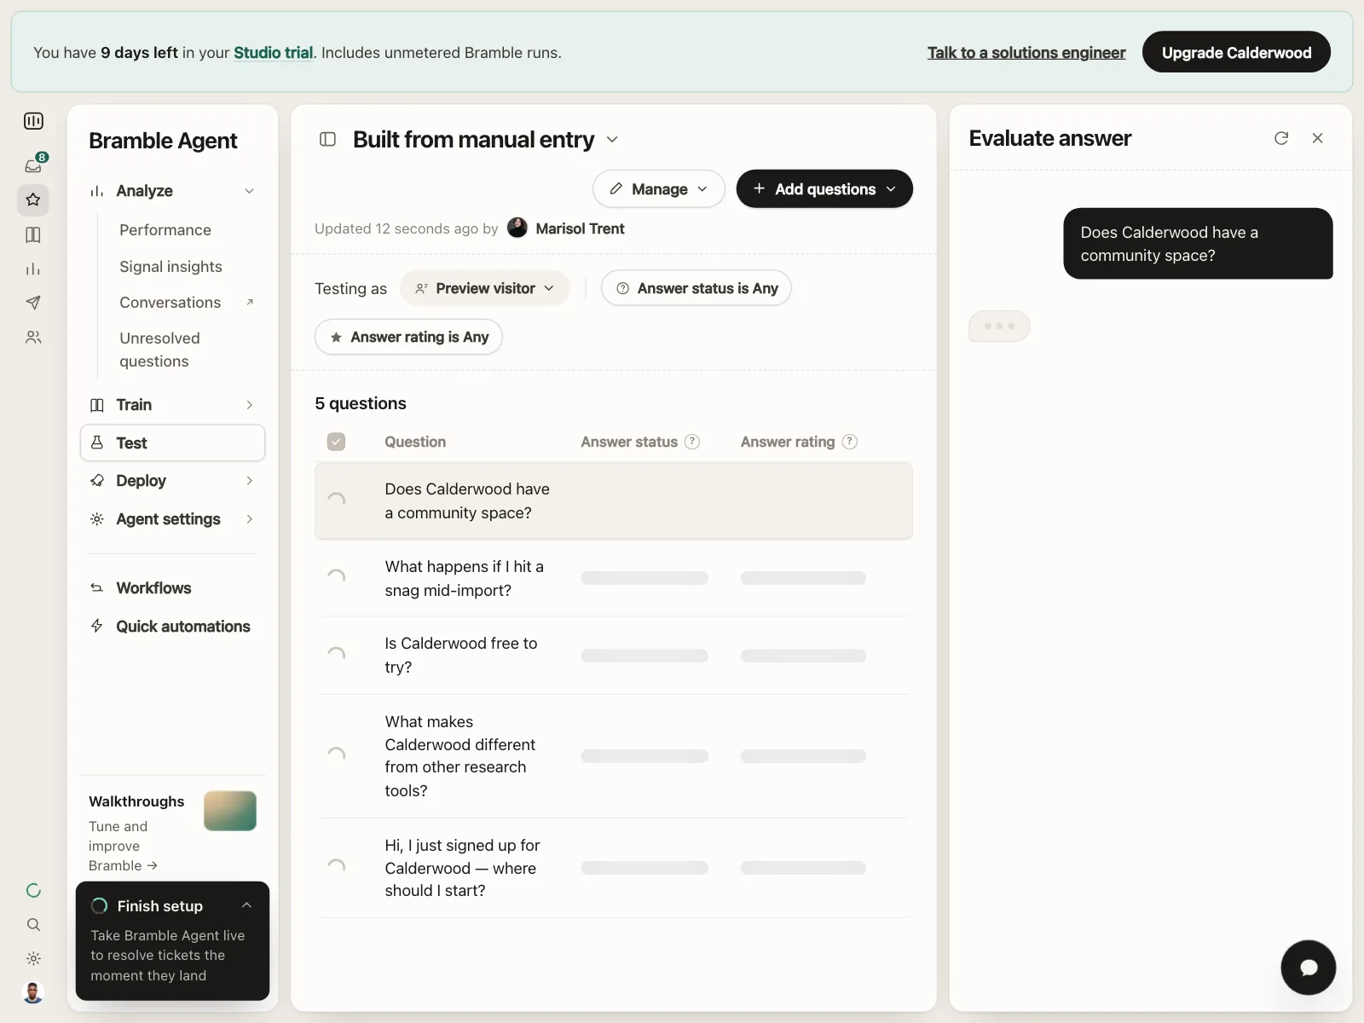Select the just signed up question

(614, 868)
